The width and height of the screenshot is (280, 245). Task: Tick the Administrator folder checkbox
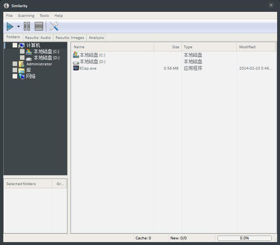[x=15, y=64]
